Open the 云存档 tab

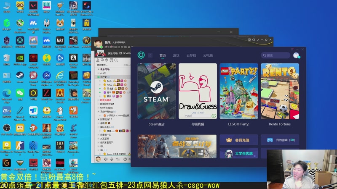pos(191,55)
